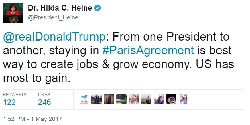250x125 pixels.
Task: Click the blonde selfie liker avatar
Action: coord(134,99)
